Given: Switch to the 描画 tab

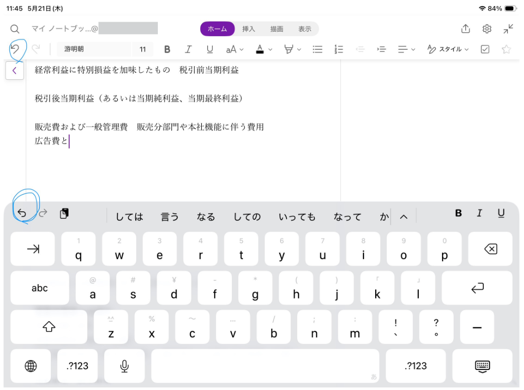Looking at the screenshot, I should [x=277, y=29].
